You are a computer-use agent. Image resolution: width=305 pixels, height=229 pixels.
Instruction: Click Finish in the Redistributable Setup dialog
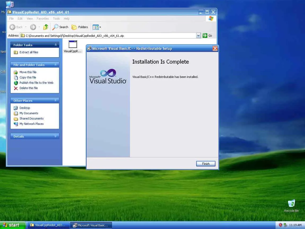pos(206,164)
